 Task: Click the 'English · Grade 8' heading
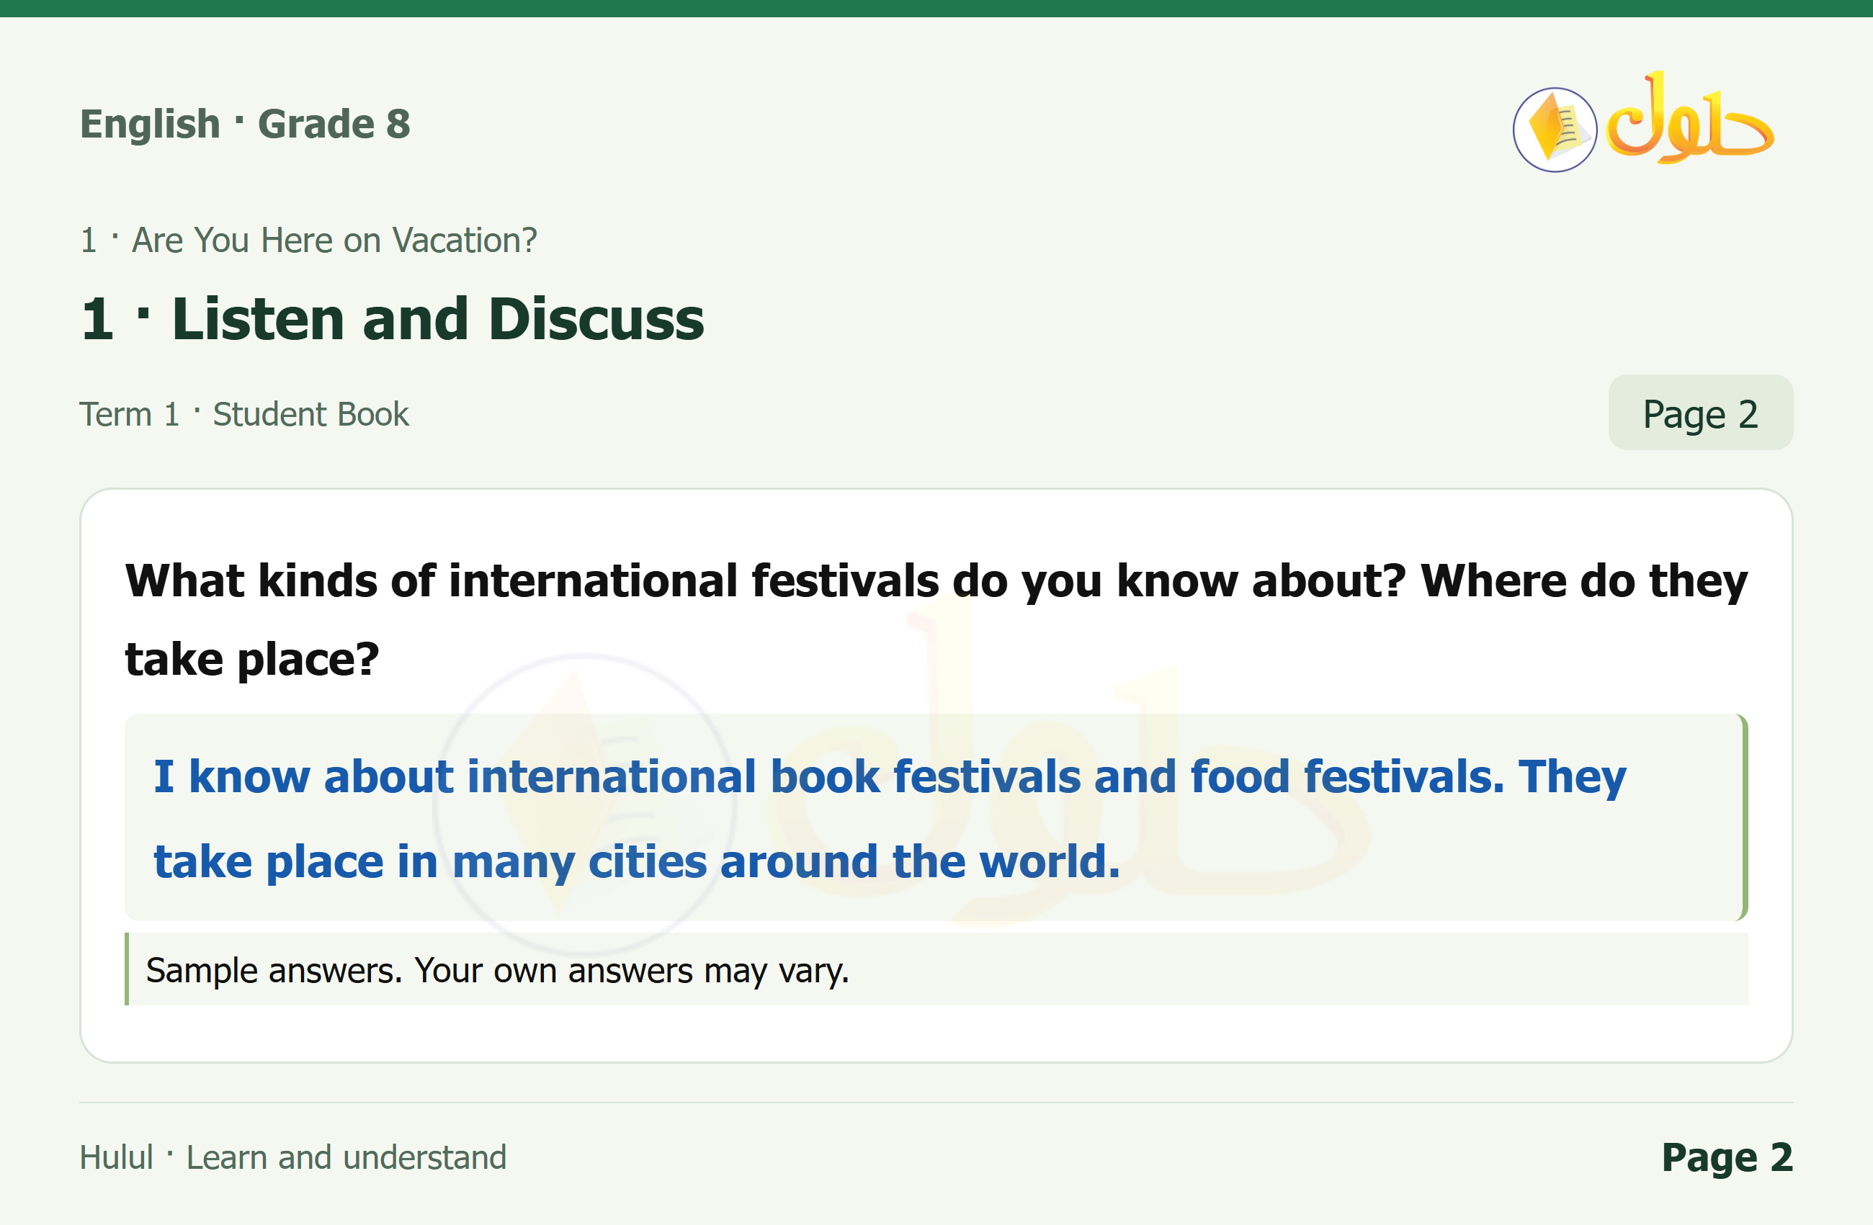pos(245,124)
